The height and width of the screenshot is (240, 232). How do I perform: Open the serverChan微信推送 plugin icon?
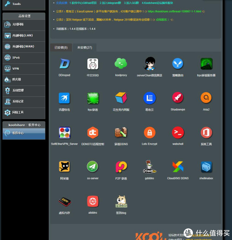click(x=149, y=63)
